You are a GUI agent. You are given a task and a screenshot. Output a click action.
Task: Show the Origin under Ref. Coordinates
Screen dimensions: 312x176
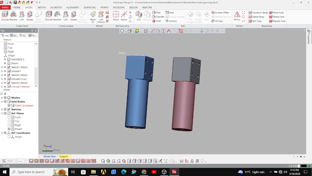point(9,137)
